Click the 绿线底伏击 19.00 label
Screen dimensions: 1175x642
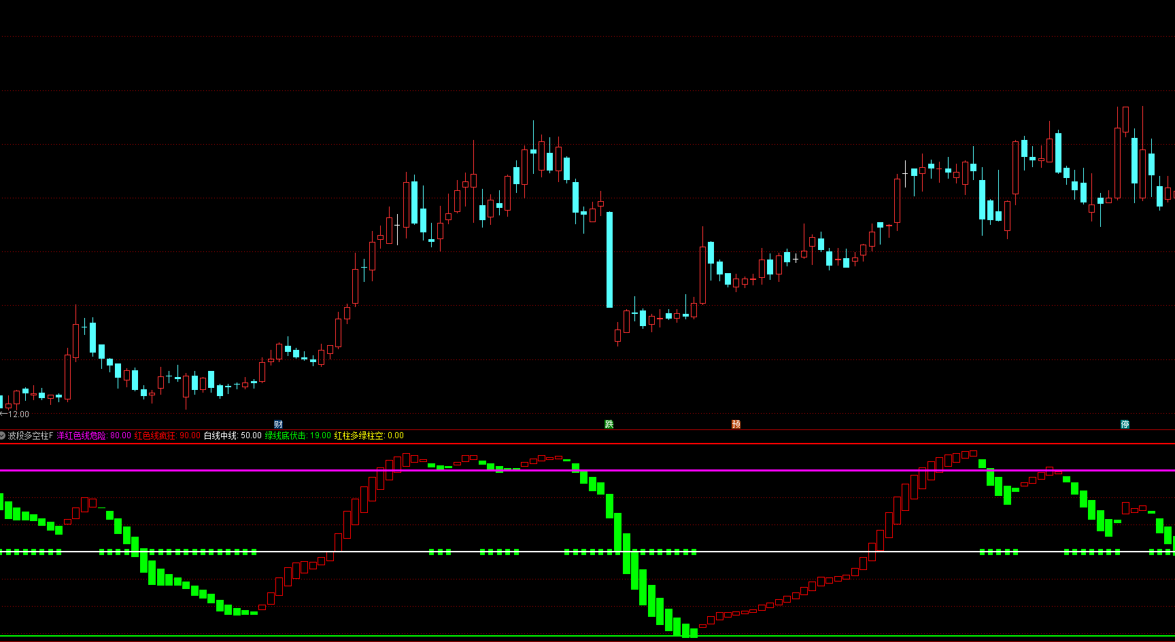tap(298, 435)
